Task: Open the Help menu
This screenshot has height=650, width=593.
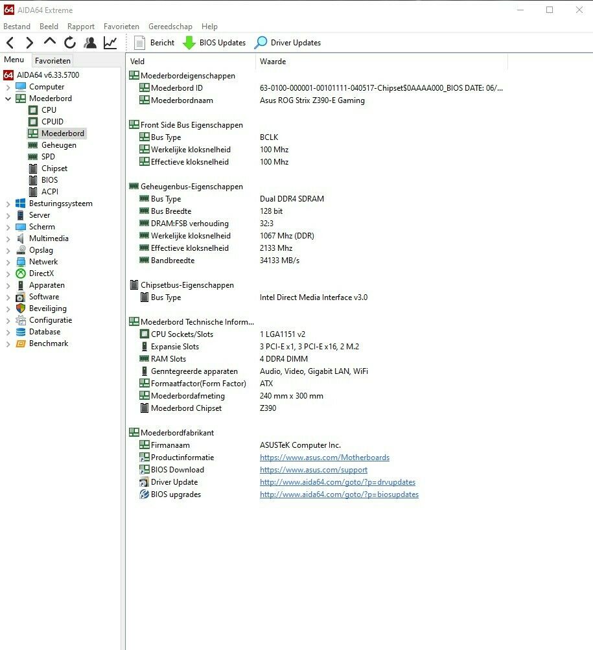Action: (x=209, y=27)
